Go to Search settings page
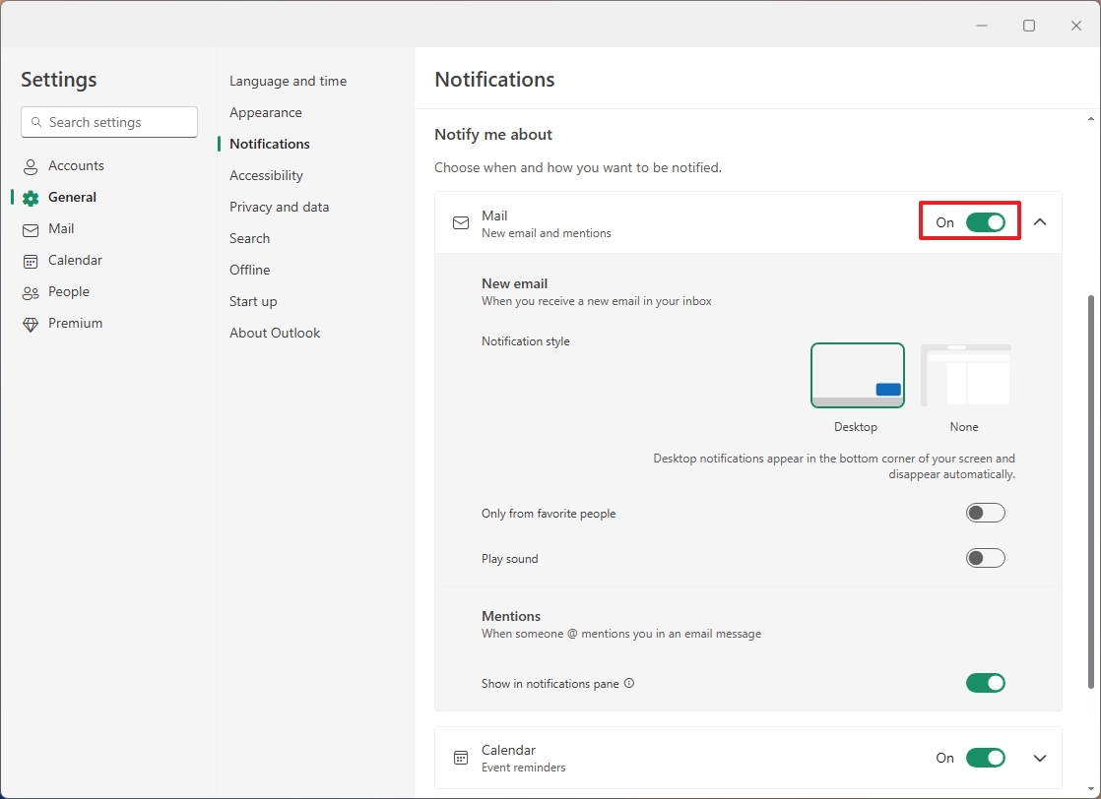This screenshot has width=1101, height=799. [249, 238]
